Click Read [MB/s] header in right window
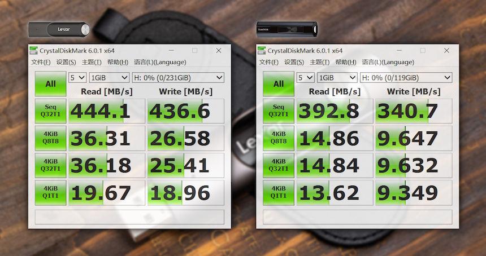This screenshot has height=256, width=486. [x=335, y=91]
